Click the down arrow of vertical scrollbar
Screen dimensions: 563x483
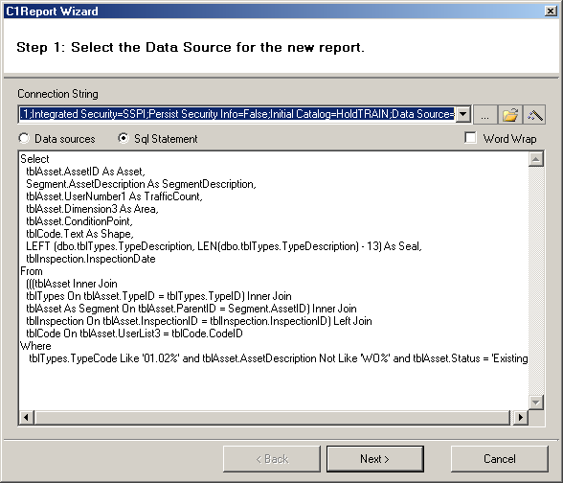pyautogui.click(x=536, y=402)
